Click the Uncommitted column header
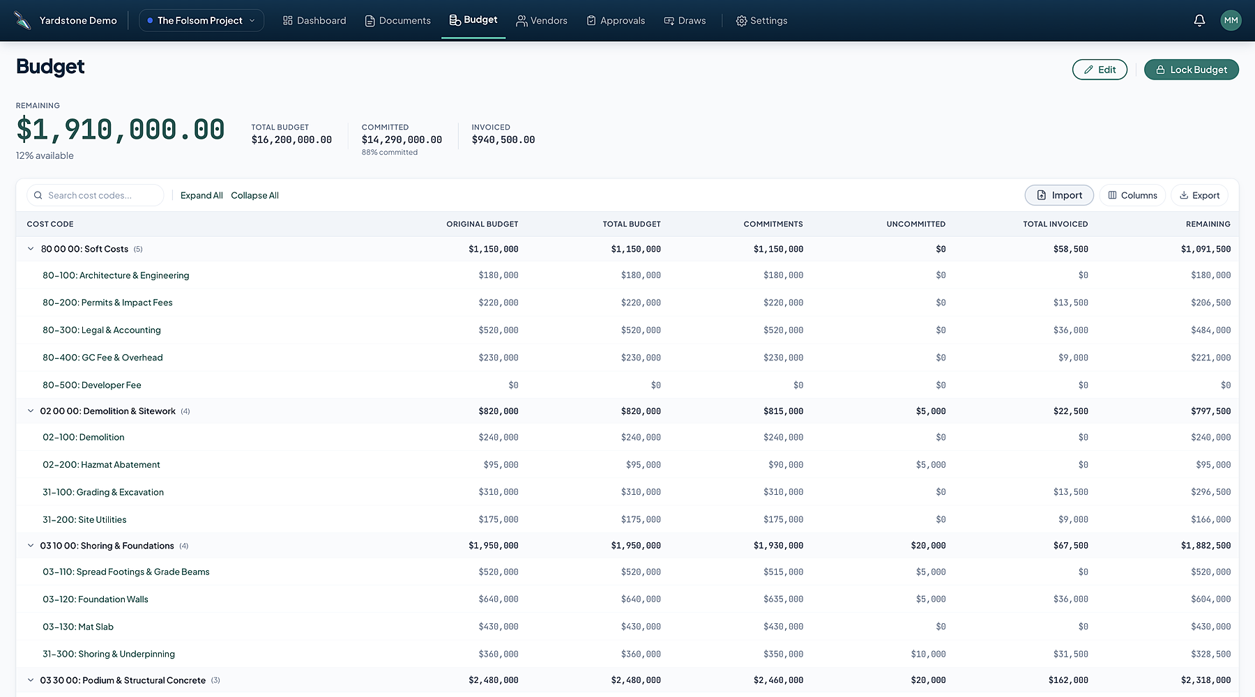1255x697 pixels. click(916, 224)
